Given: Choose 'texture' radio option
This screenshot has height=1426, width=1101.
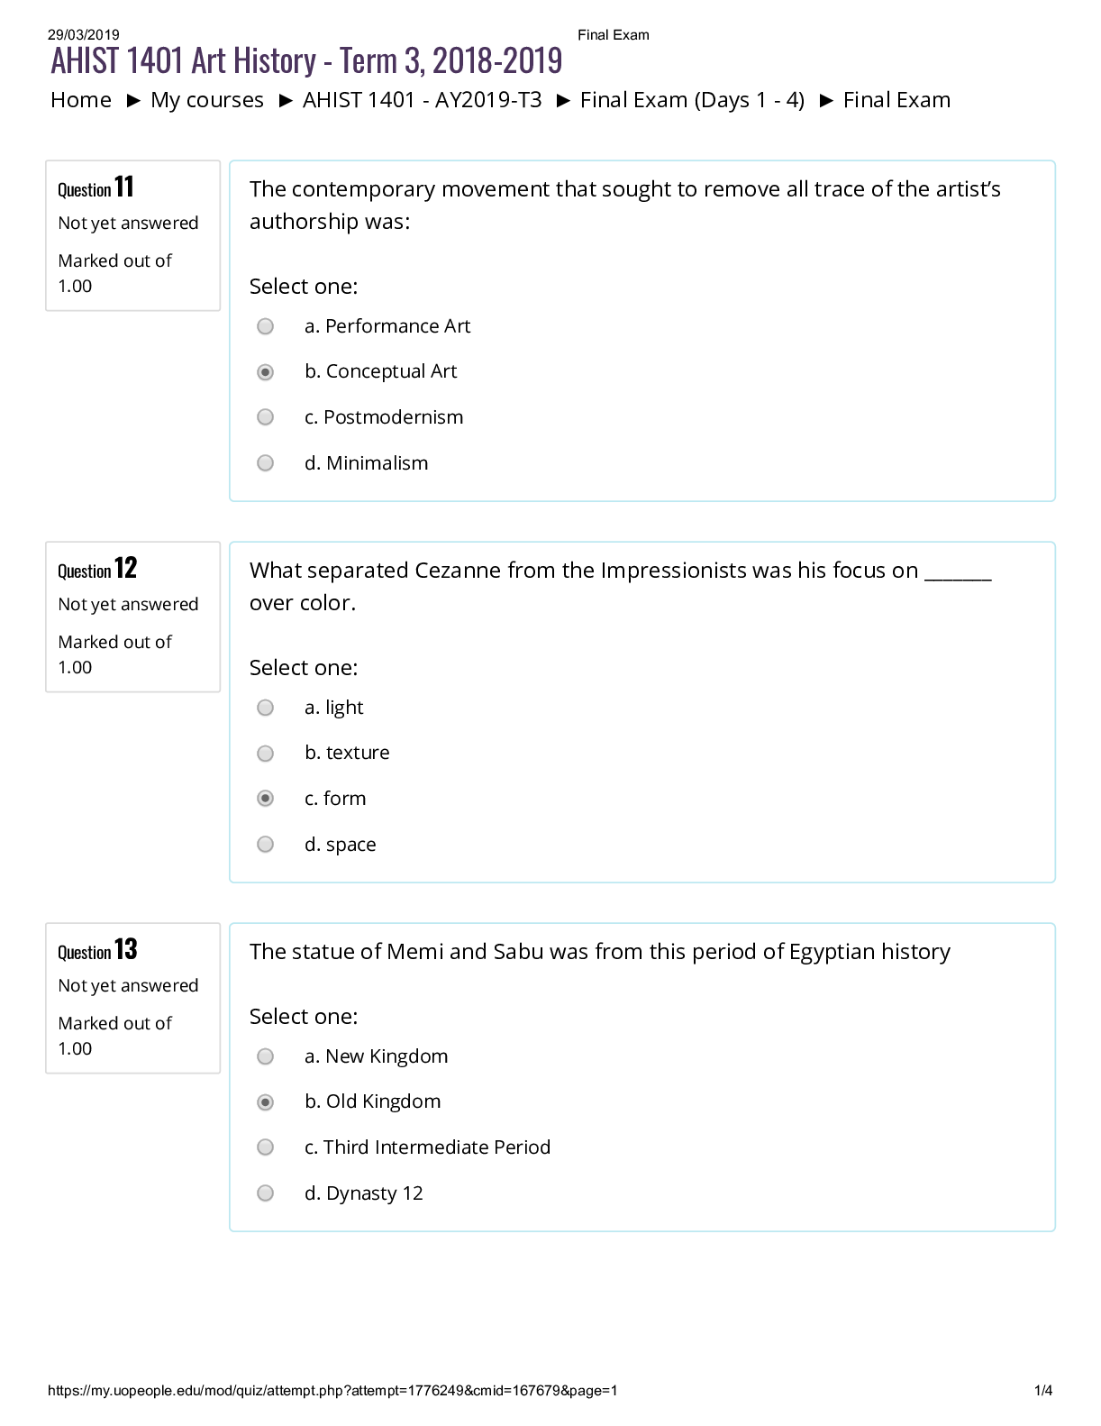Looking at the screenshot, I should coord(265,754).
